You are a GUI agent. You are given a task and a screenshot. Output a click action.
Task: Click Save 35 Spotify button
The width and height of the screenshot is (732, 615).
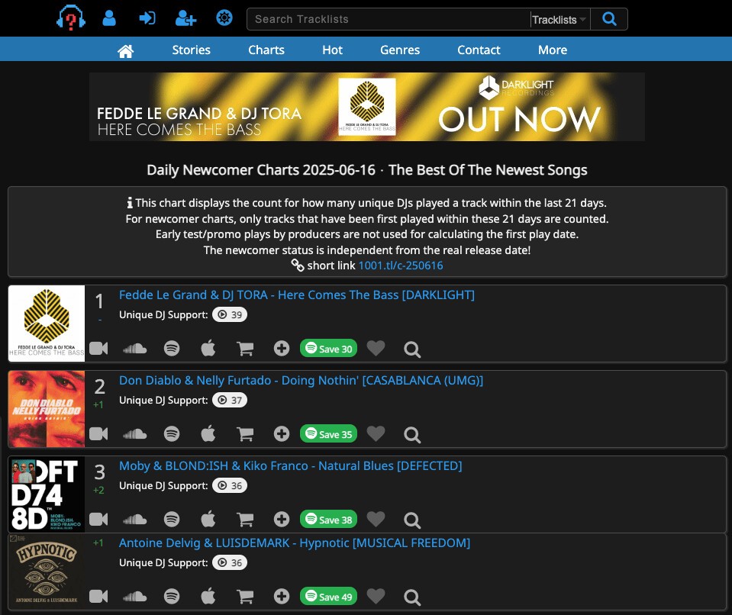click(329, 434)
